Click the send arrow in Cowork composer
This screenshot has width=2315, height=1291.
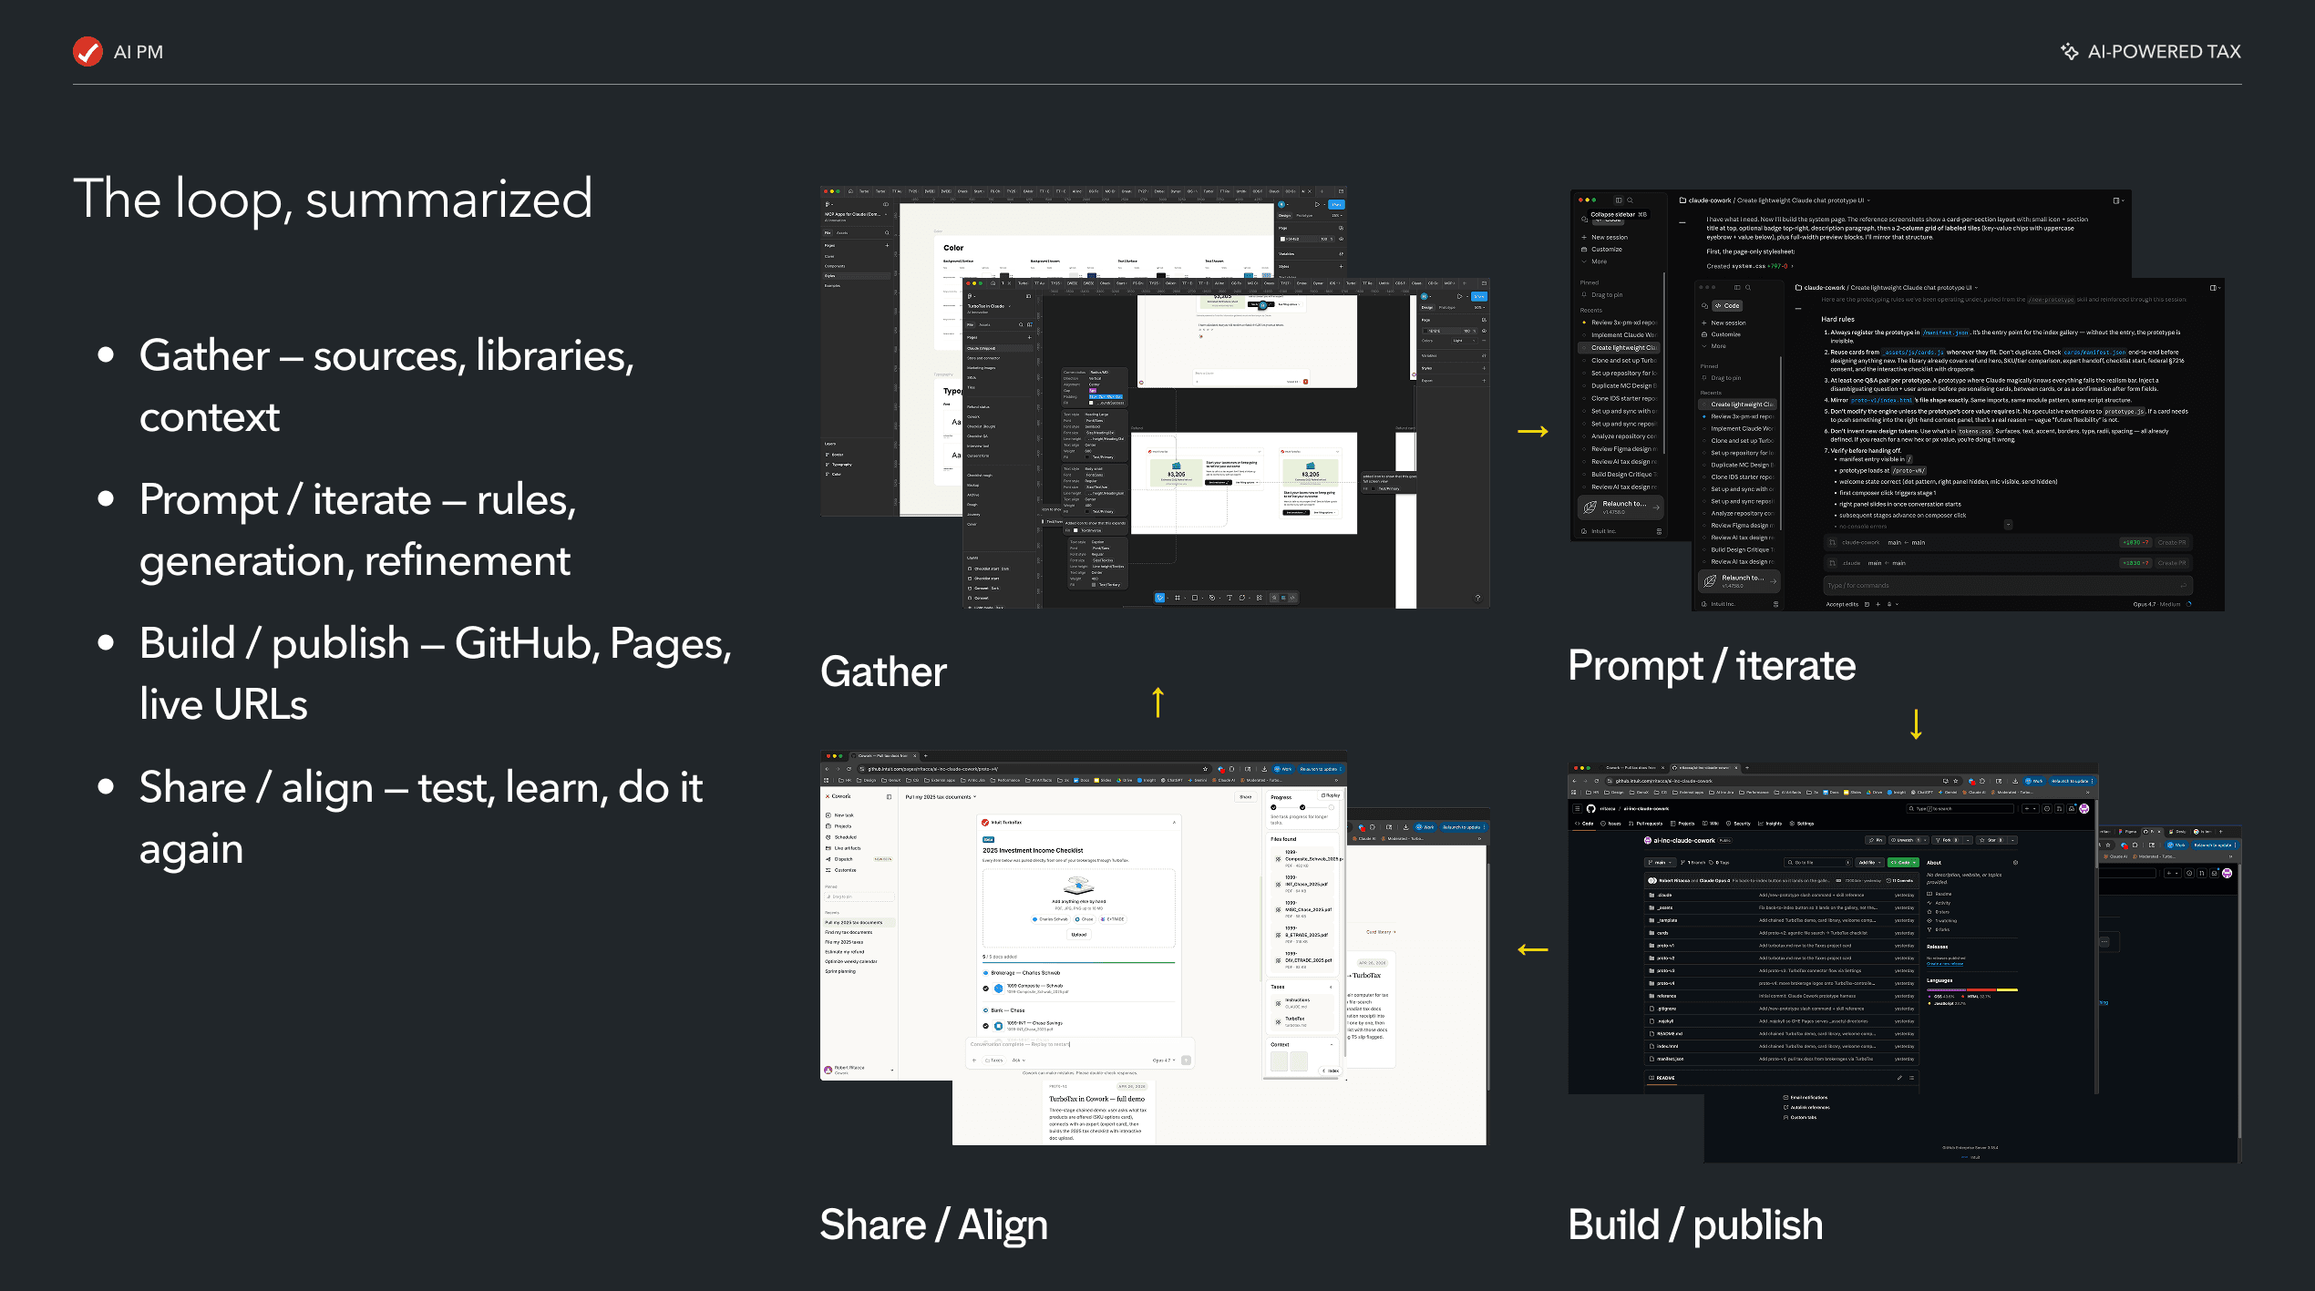click(1186, 1060)
